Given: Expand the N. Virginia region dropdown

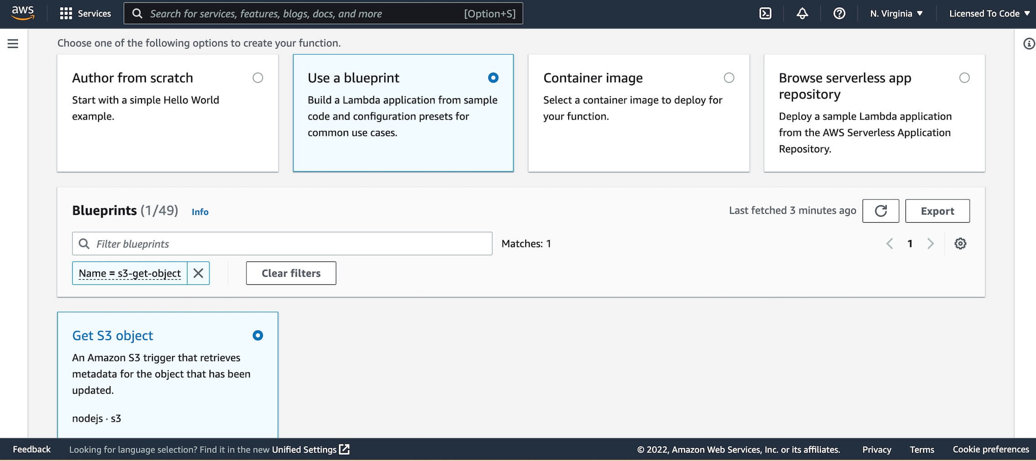Looking at the screenshot, I should coord(896,14).
